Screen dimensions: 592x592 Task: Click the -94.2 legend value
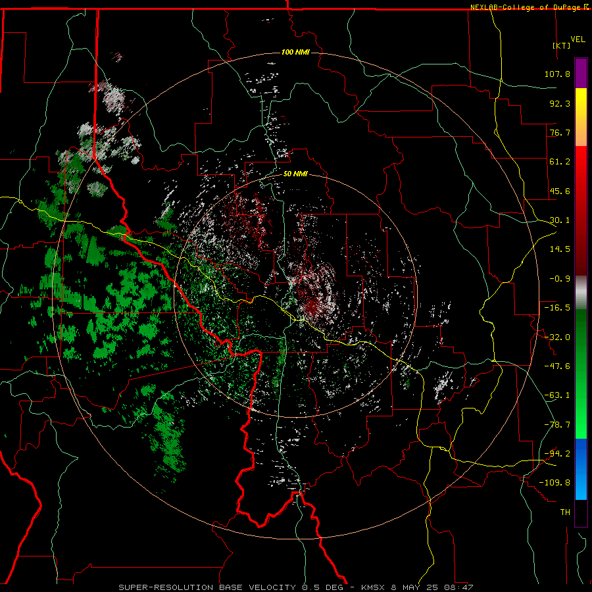pyautogui.click(x=557, y=454)
